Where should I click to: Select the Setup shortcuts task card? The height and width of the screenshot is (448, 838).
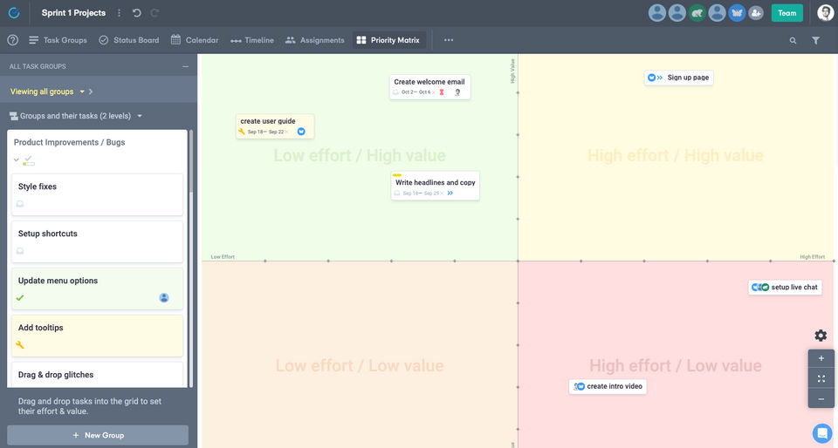pyautogui.click(x=97, y=241)
